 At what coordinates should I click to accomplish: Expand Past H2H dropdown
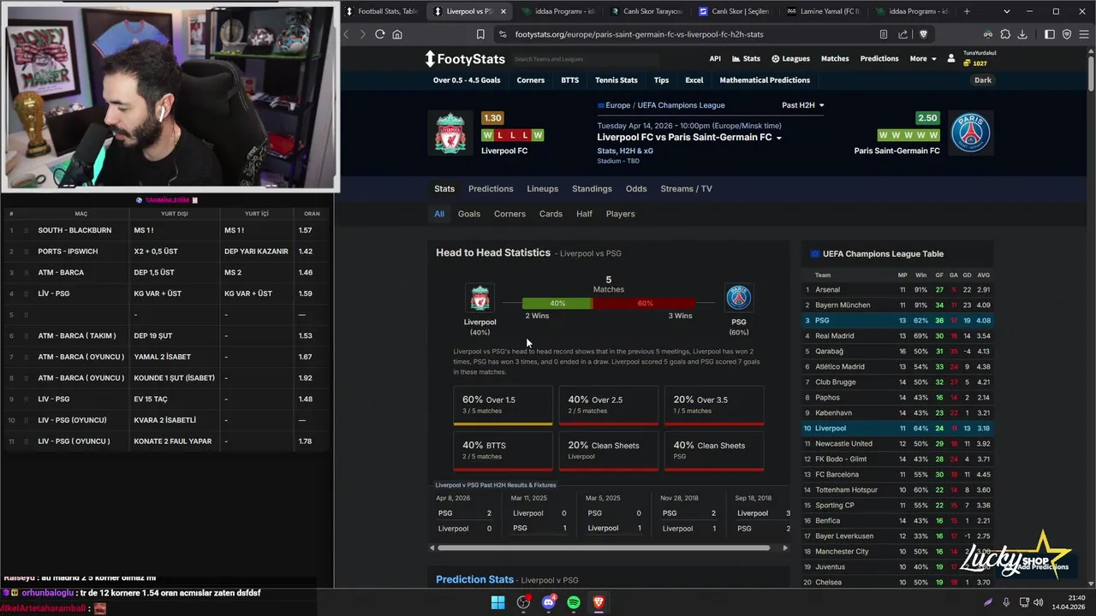[802, 105]
